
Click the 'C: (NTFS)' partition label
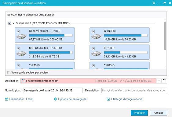tap(110, 31)
